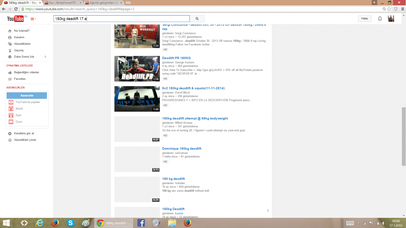Screen dimensions: 406x228
Task: Click the clock icon by Daha Sonra İzle
Action: point(10,57)
